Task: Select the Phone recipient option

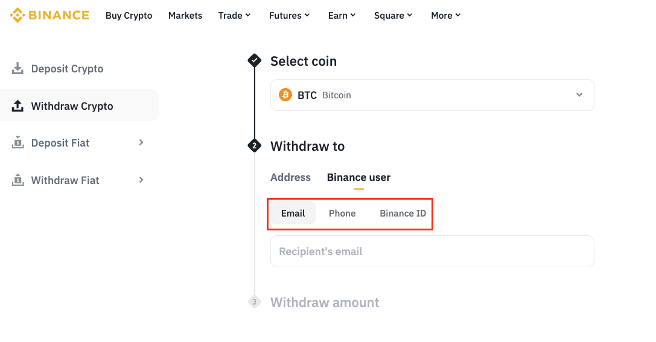Action: coord(342,214)
